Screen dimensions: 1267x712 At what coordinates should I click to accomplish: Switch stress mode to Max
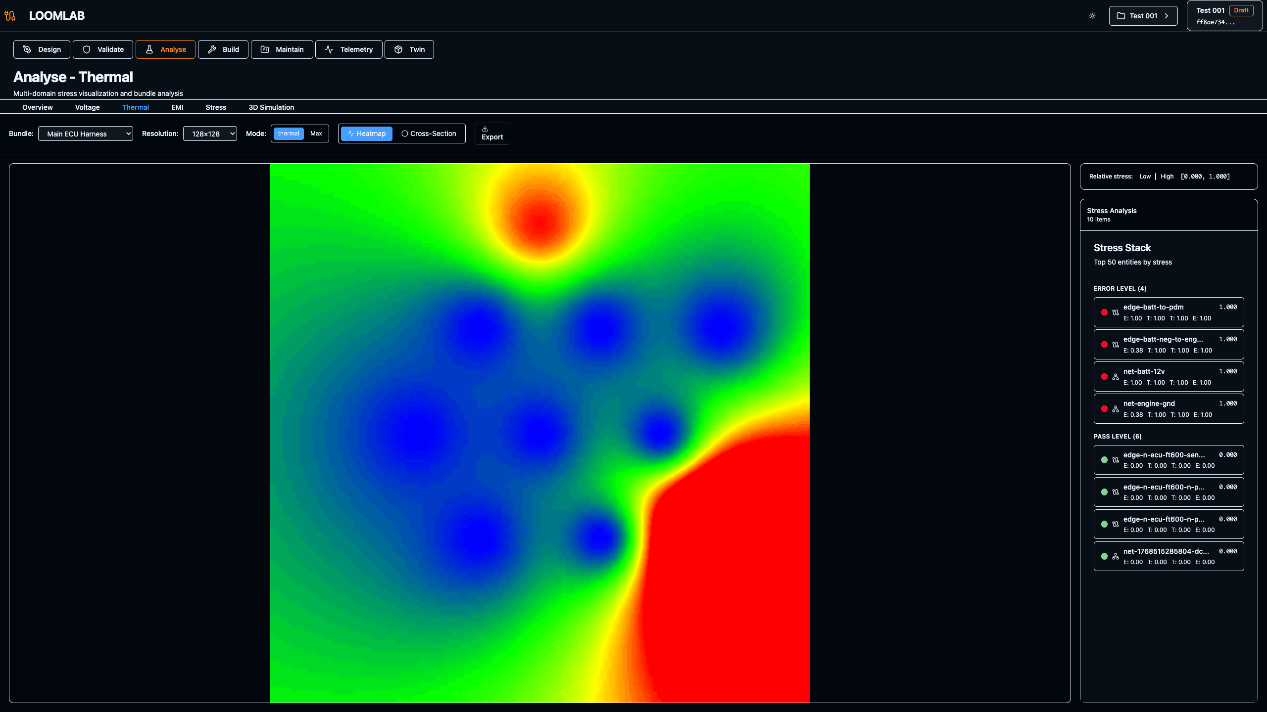(316, 133)
